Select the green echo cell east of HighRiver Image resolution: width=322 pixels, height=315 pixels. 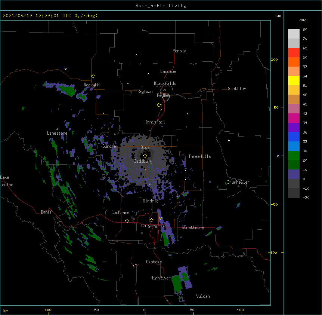(x=176, y=284)
